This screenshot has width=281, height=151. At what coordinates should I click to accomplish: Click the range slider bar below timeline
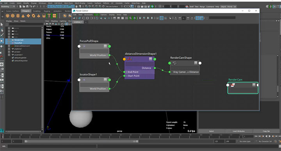click(81, 141)
